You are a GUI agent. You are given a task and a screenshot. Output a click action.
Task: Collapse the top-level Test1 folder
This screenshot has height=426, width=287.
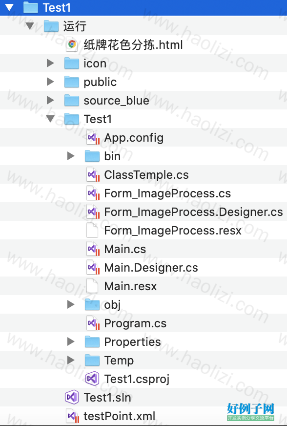click(9, 7)
